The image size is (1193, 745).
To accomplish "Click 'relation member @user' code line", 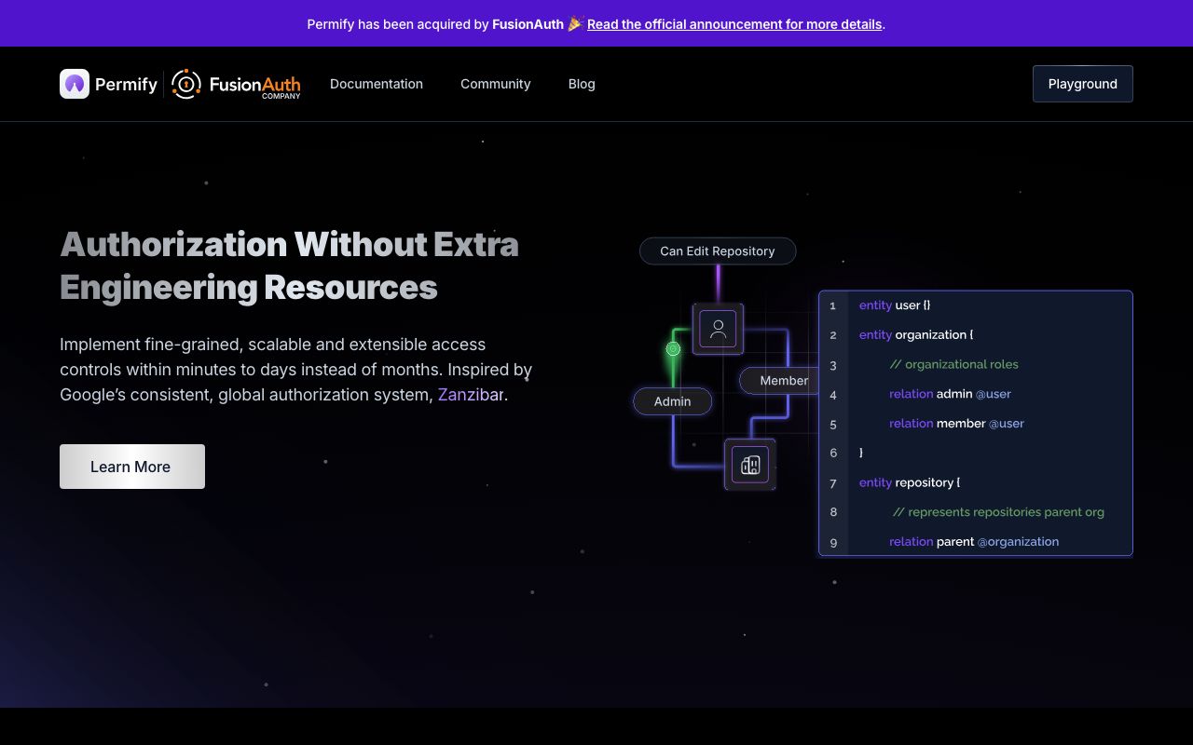I will [956, 424].
